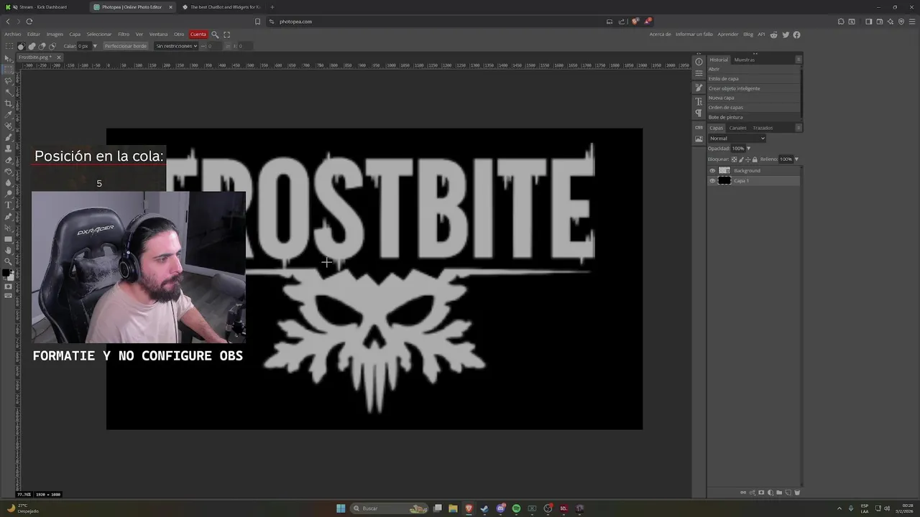Open Spotify from the Windows taskbar
Image resolution: width=920 pixels, height=517 pixels.
[x=516, y=508]
